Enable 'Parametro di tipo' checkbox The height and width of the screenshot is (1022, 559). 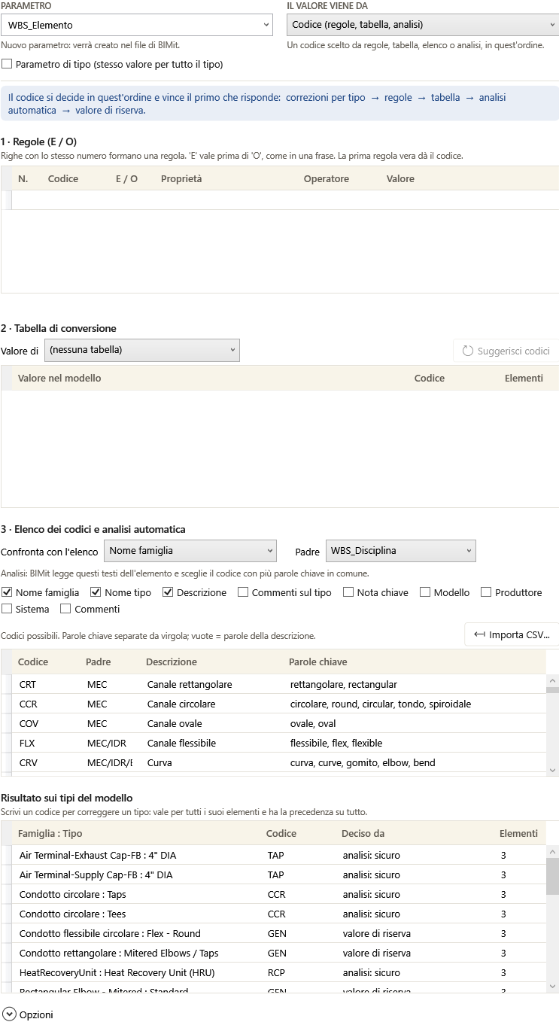[x=7, y=65]
